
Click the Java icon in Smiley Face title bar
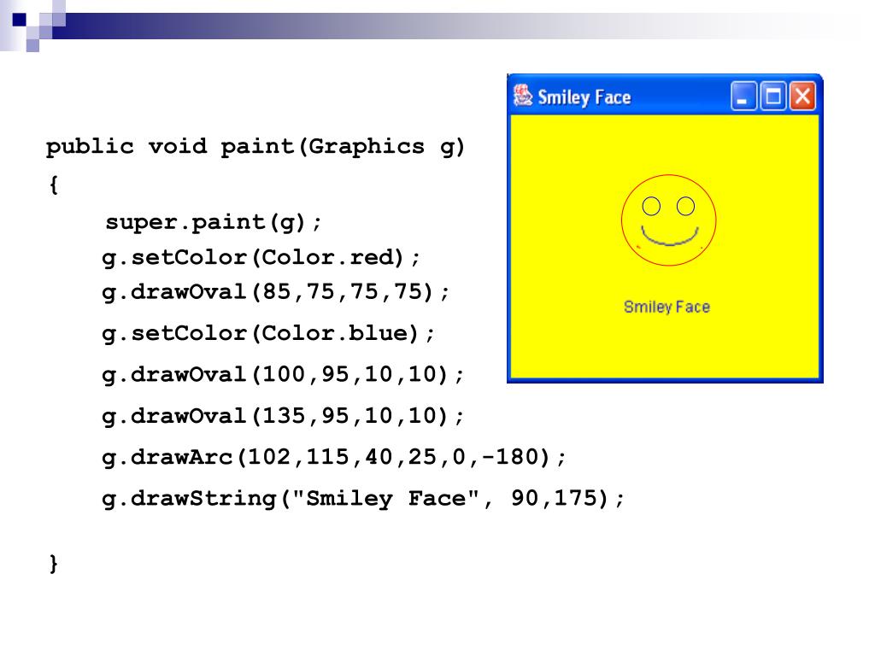[x=523, y=96]
